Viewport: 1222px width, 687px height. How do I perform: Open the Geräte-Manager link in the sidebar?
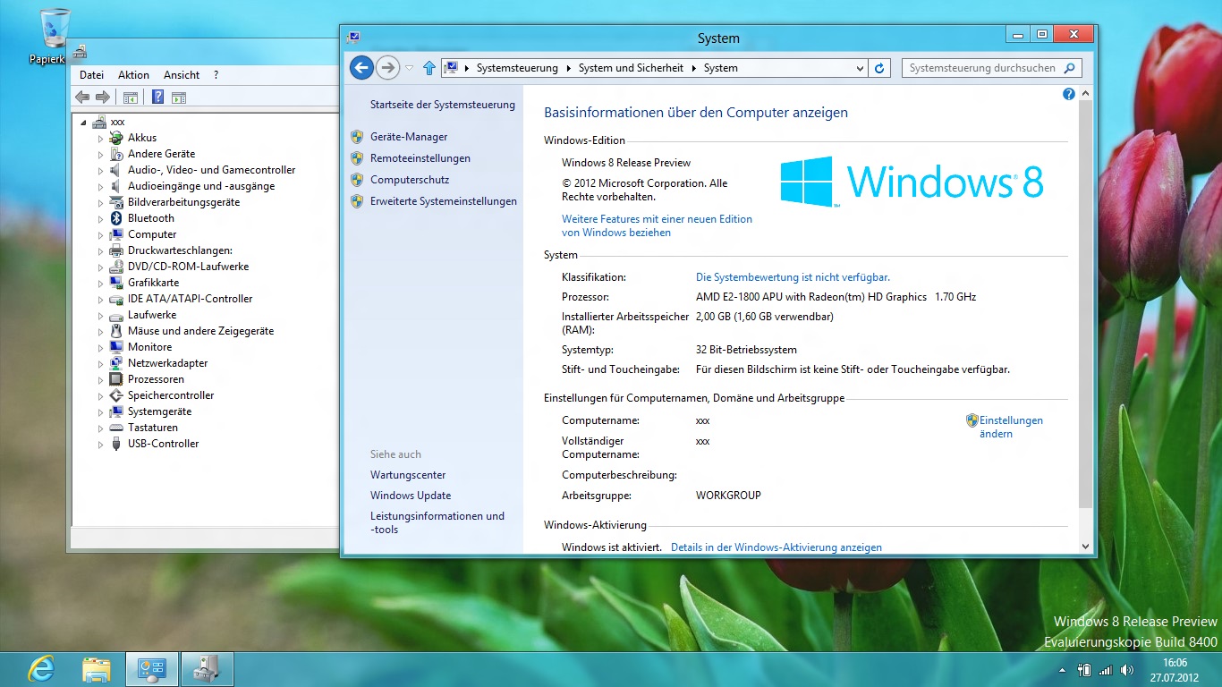409,137
